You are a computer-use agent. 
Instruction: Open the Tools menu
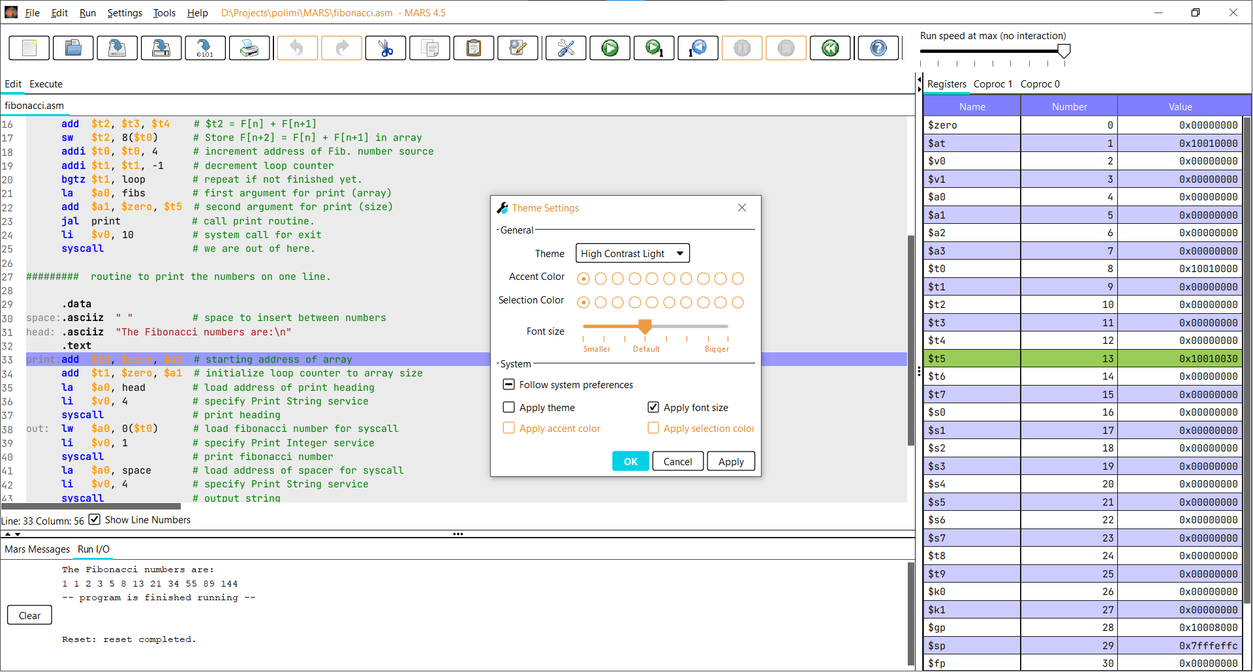pyautogui.click(x=164, y=13)
